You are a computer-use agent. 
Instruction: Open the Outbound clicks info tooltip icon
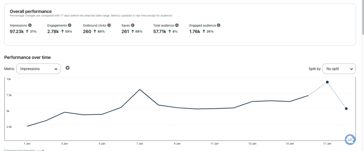coord(109,25)
